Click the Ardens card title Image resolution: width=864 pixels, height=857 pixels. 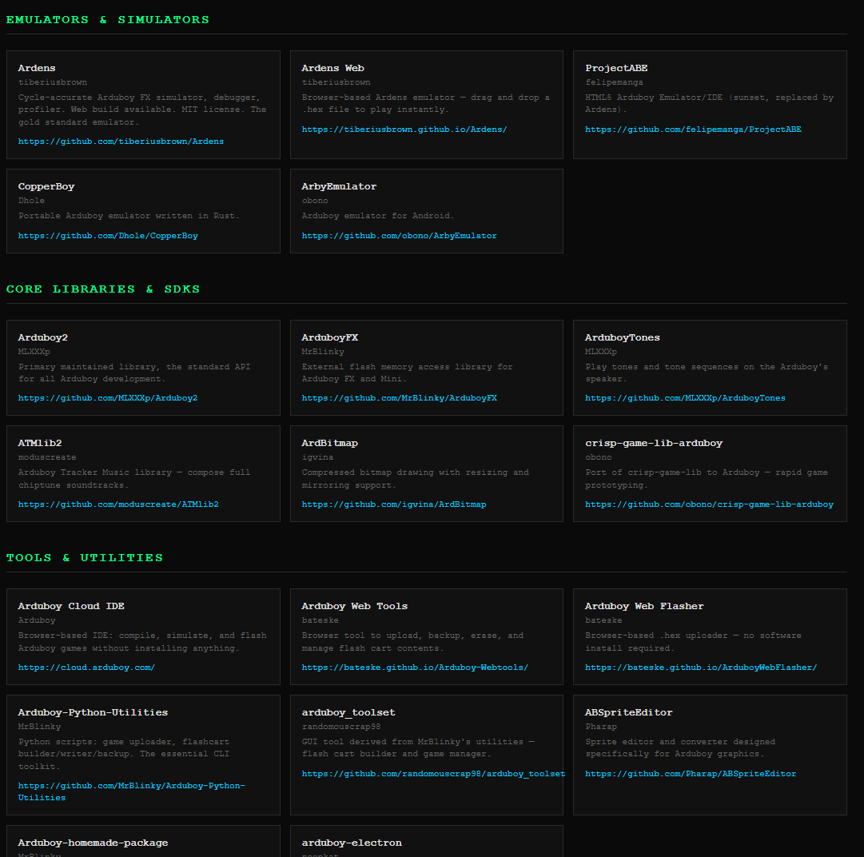(x=37, y=68)
